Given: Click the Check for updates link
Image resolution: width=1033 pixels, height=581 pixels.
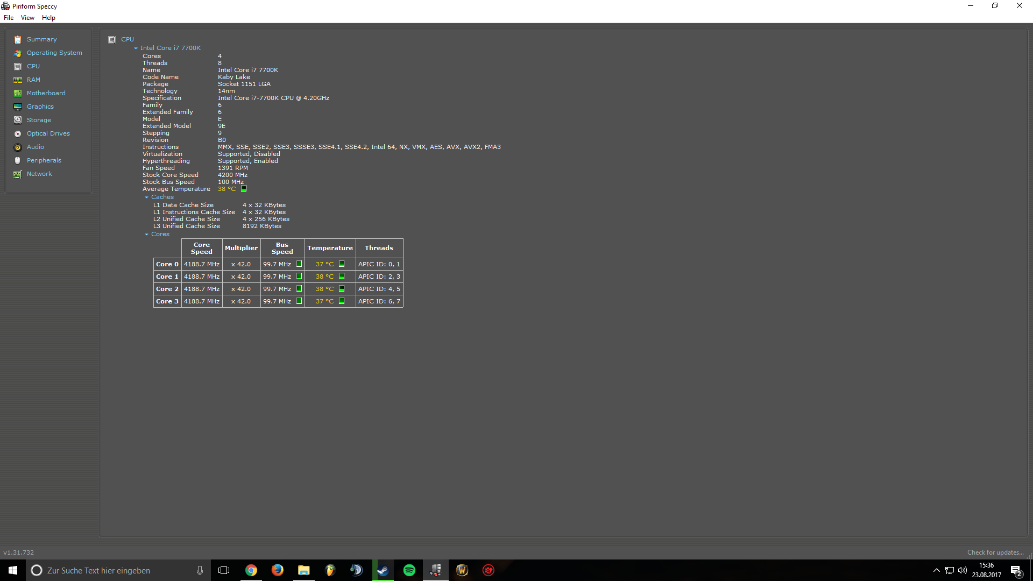Looking at the screenshot, I should coord(995,552).
